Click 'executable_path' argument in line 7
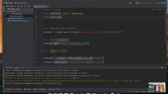The width and height of the screenshot is (168, 94). 90,32
